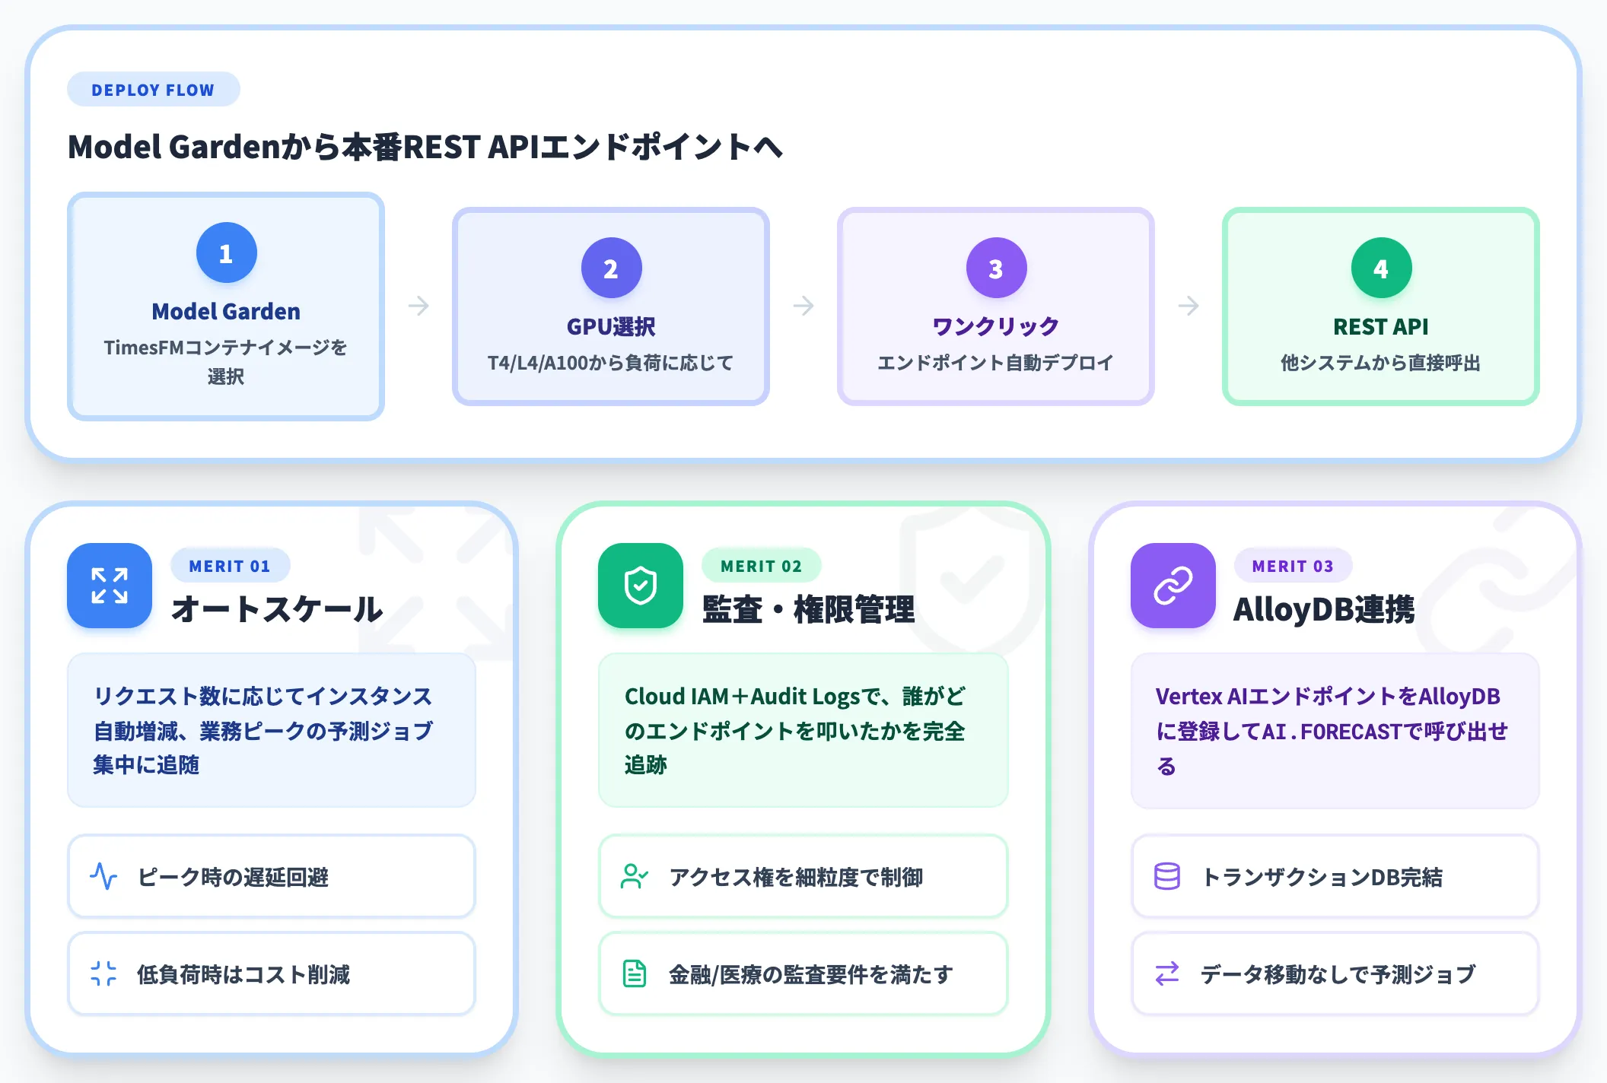The height and width of the screenshot is (1083, 1607).
Task: Click the T4/L4/A100から負荷に応じて description
Action: point(611,363)
